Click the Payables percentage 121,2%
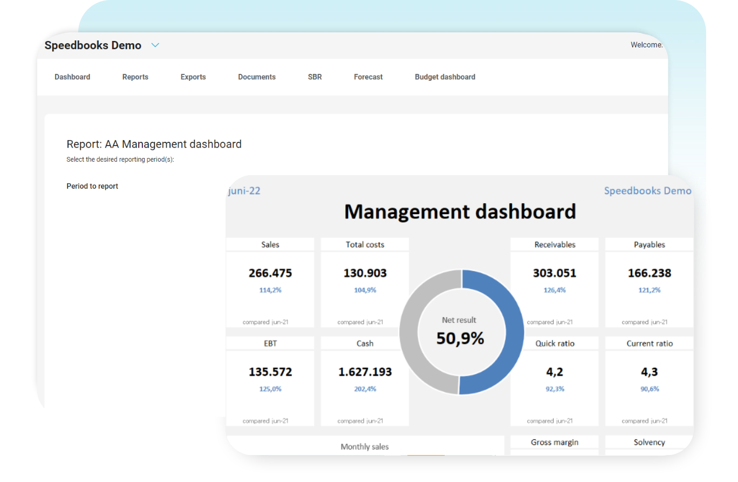This screenshot has width=738, height=482. tap(650, 290)
